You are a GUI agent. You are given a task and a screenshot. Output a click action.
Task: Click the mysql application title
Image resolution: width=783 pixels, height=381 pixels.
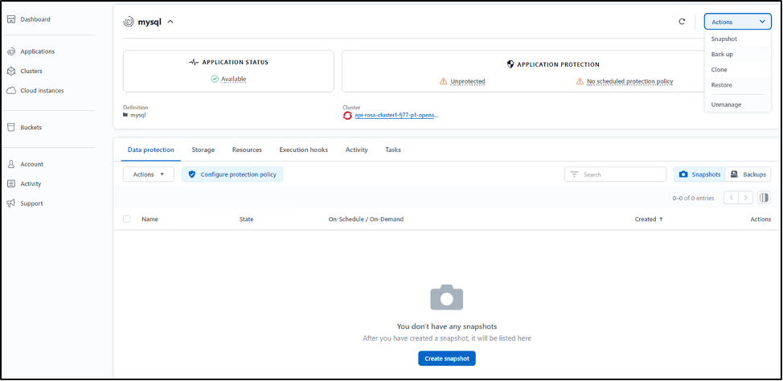(150, 22)
